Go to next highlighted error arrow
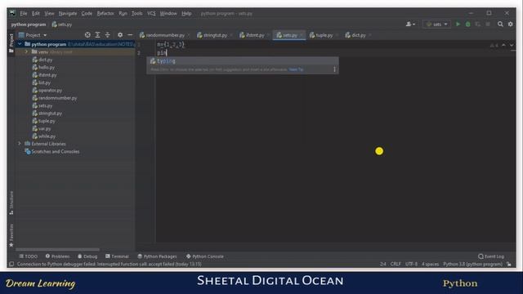The image size is (523, 294). [512, 45]
